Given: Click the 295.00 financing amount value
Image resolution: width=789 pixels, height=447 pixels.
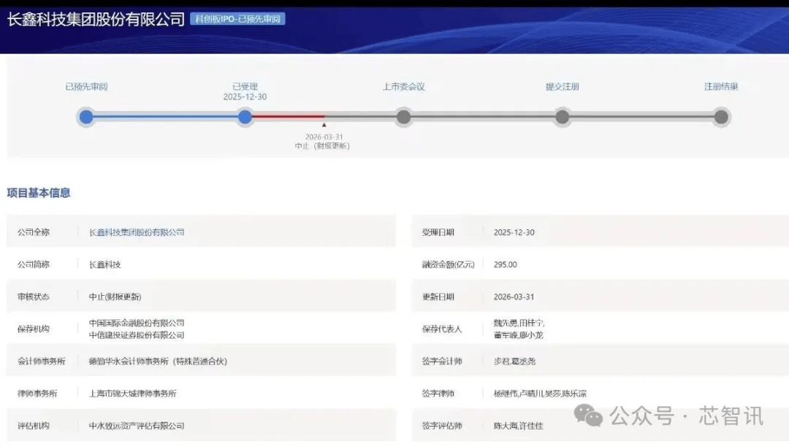Looking at the screenshot, I should tap(506, 264).
